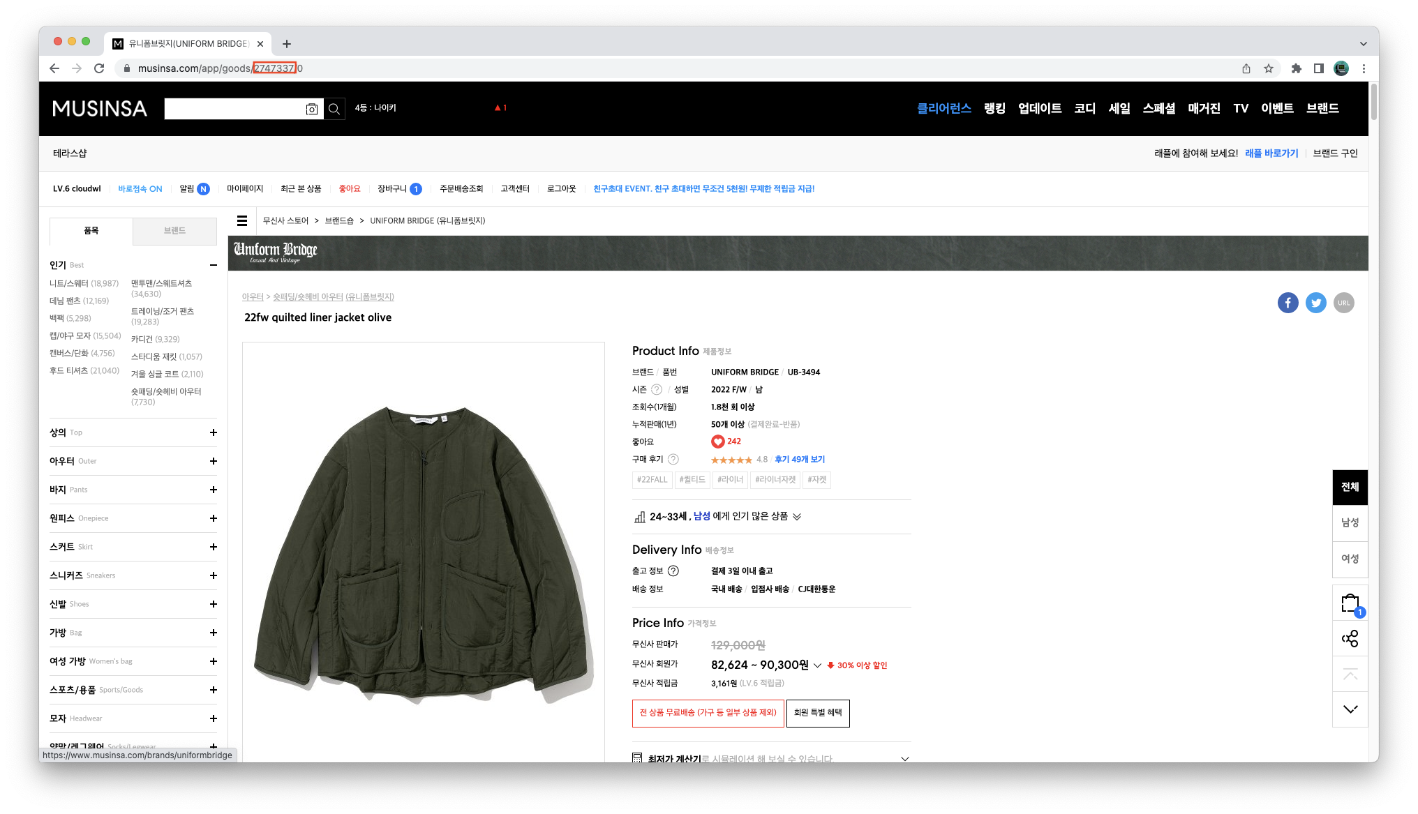Click the jacket product image

pyautogui.click(x=423, y=551)
